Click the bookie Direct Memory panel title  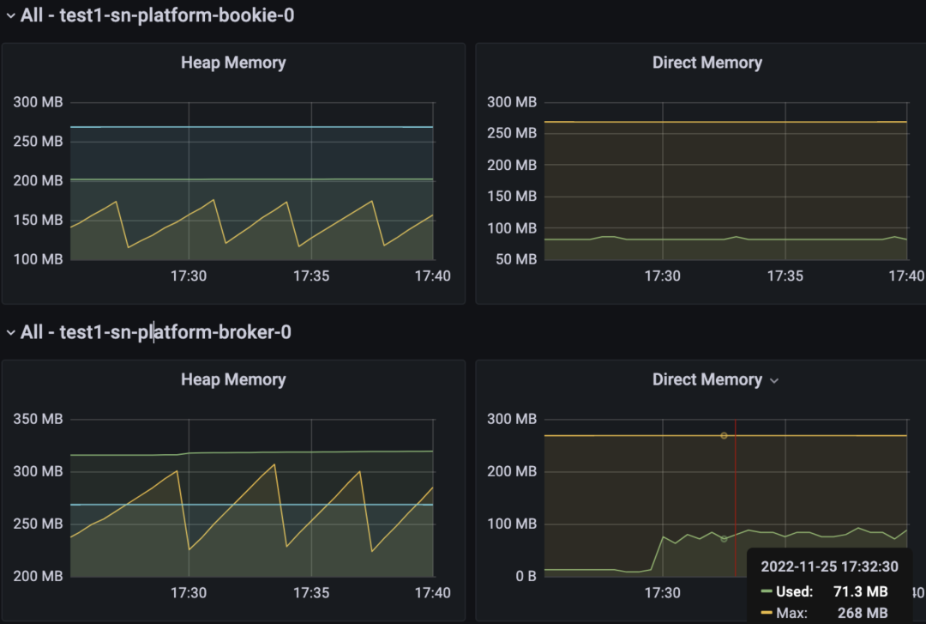707,63
